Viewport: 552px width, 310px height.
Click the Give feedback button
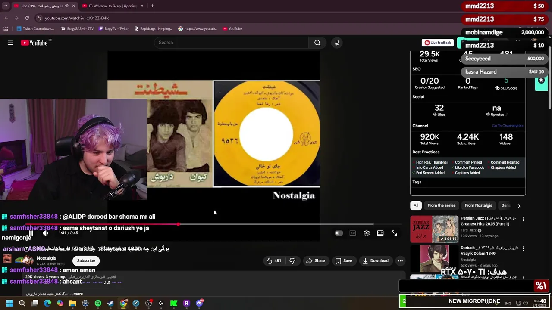point(438,43)
